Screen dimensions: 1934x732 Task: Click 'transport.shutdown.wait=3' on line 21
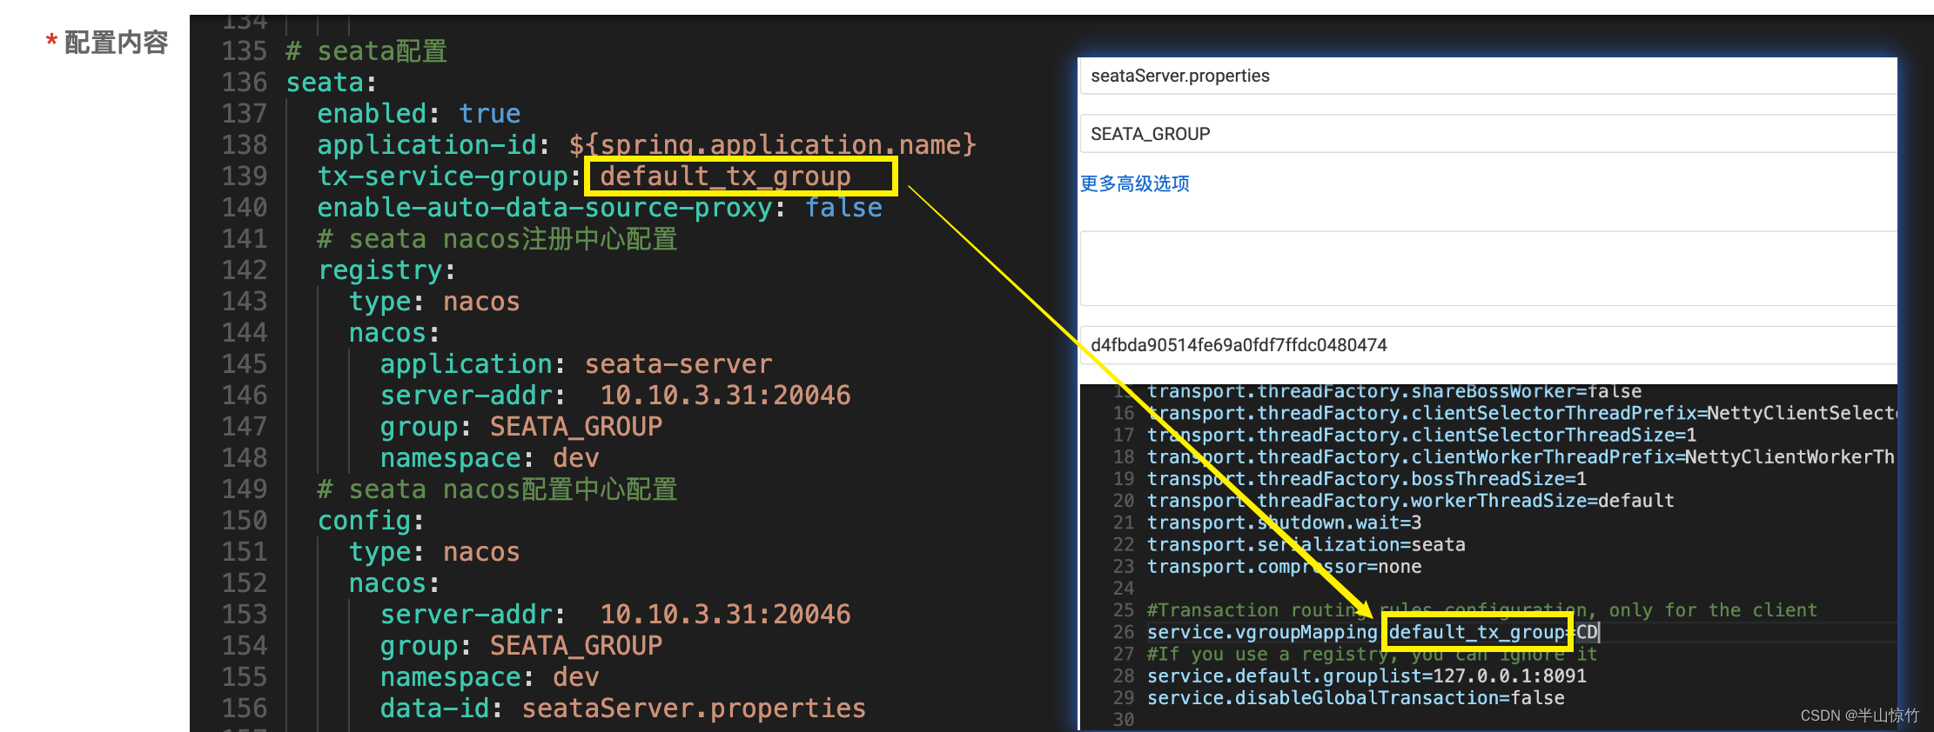(x=1285, y=522)
